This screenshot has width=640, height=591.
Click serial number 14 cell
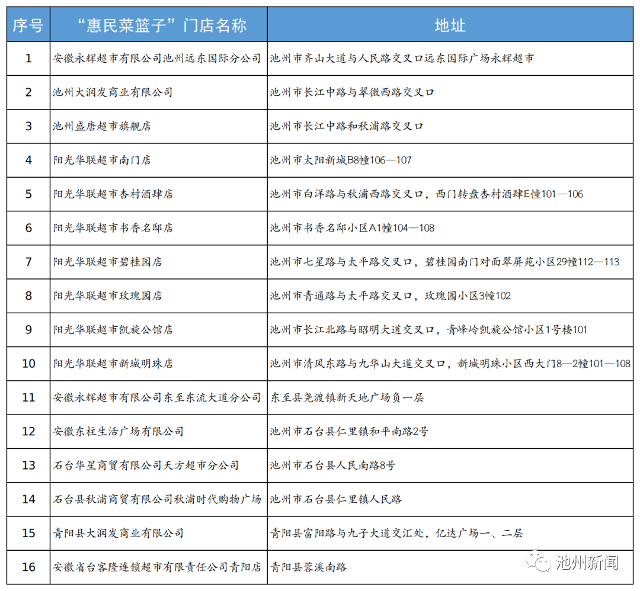click(x=28, y=499)
